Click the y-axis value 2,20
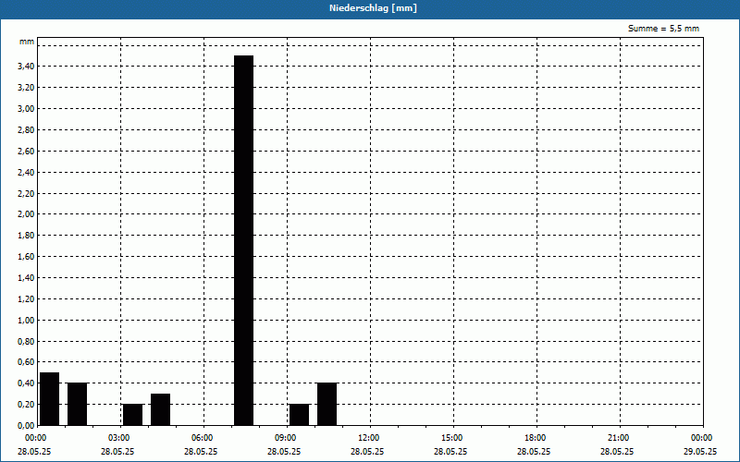740x462 pixels. pos(26,194)
